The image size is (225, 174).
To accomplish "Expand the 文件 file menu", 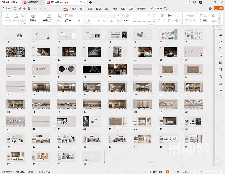I will tap(6, 8).
